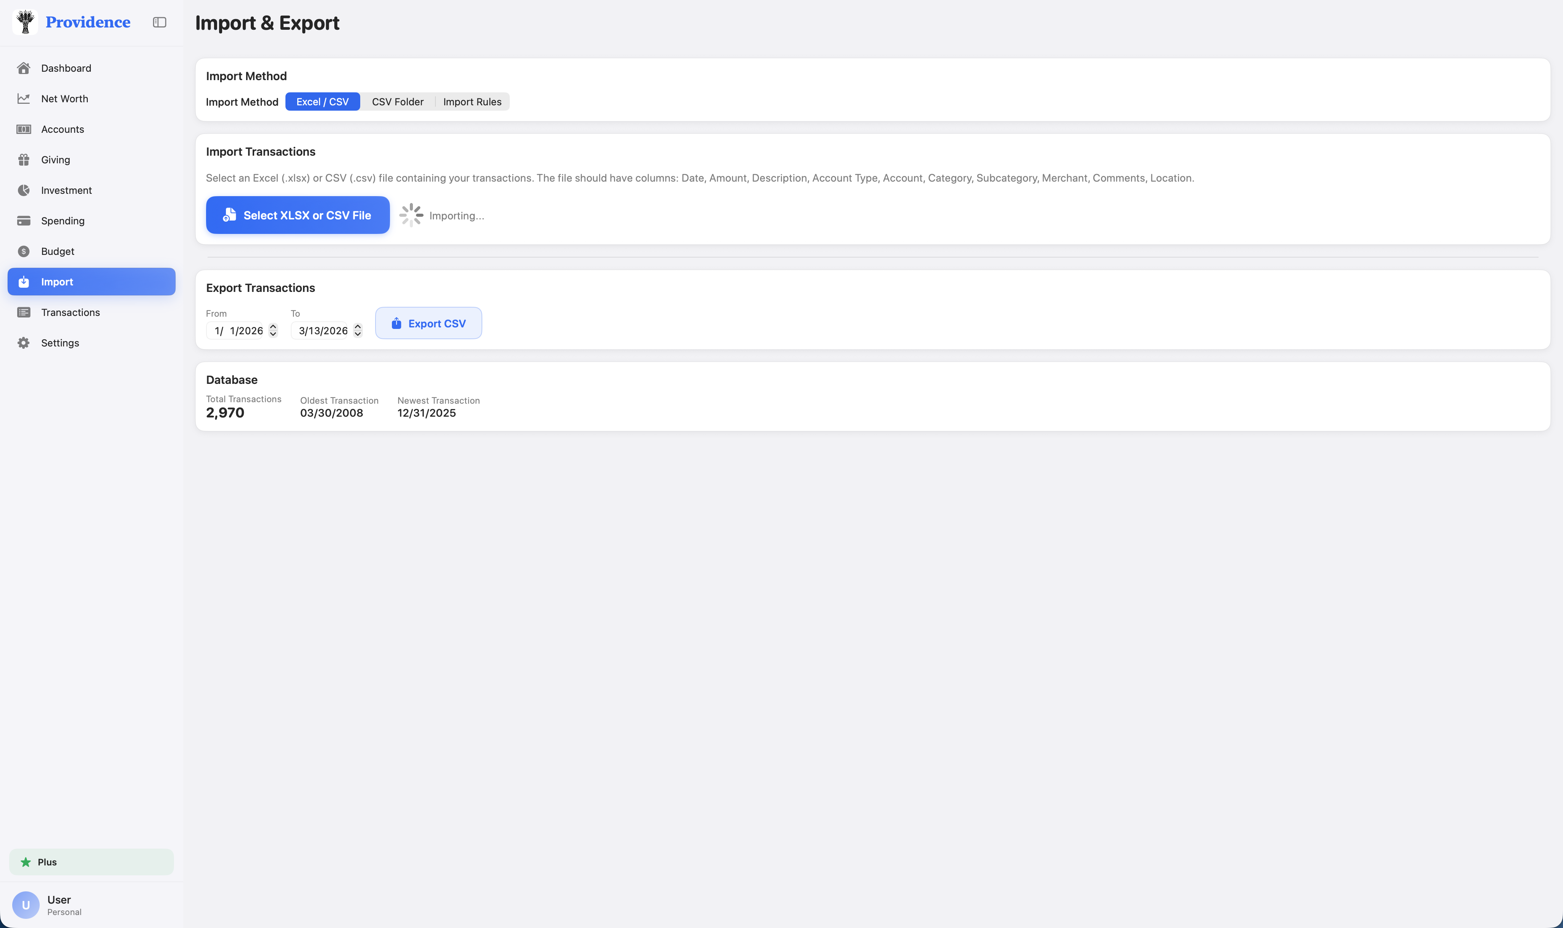Click the Providence app title
The image size is (1563, 928).
point(88,23)
